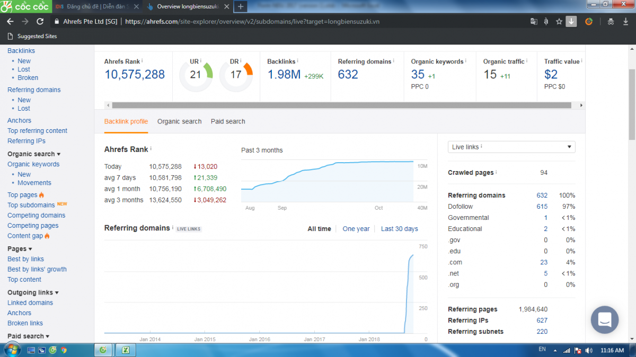Click the 23 .com domains count
636x357 pixels.
[x=544, y=262]
